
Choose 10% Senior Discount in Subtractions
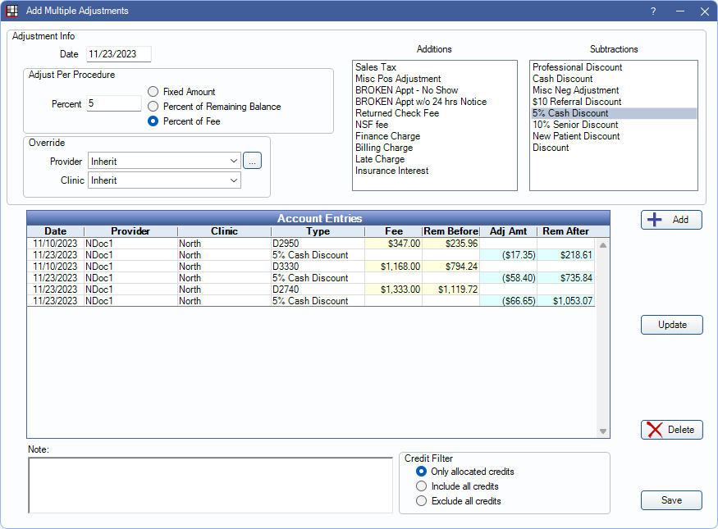tap(575, 125)
